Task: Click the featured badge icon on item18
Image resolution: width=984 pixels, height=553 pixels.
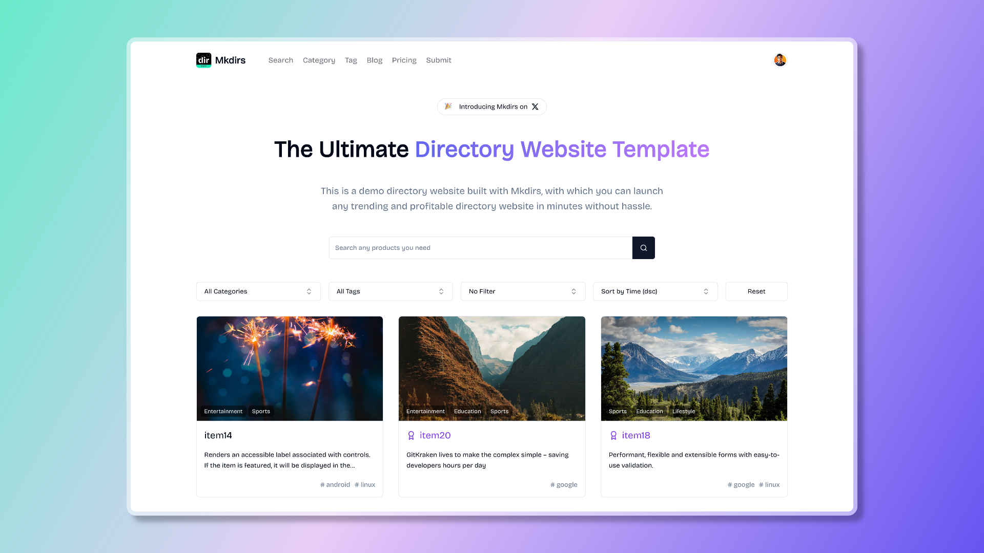Action: [613, 435]
